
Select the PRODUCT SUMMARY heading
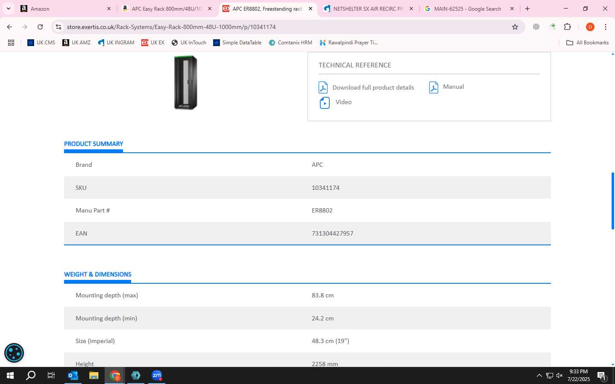point(94,144)
